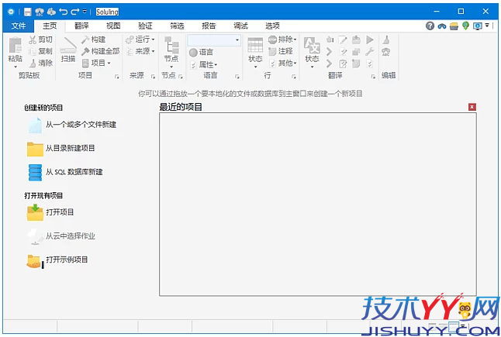Click the empty 最近的项目 list area
Image resolution: width=501 pixels, height=337 pixels.
(318, 205)
